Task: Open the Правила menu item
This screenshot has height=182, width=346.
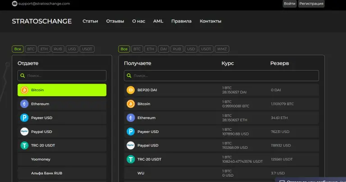Action: click(182, 21)
